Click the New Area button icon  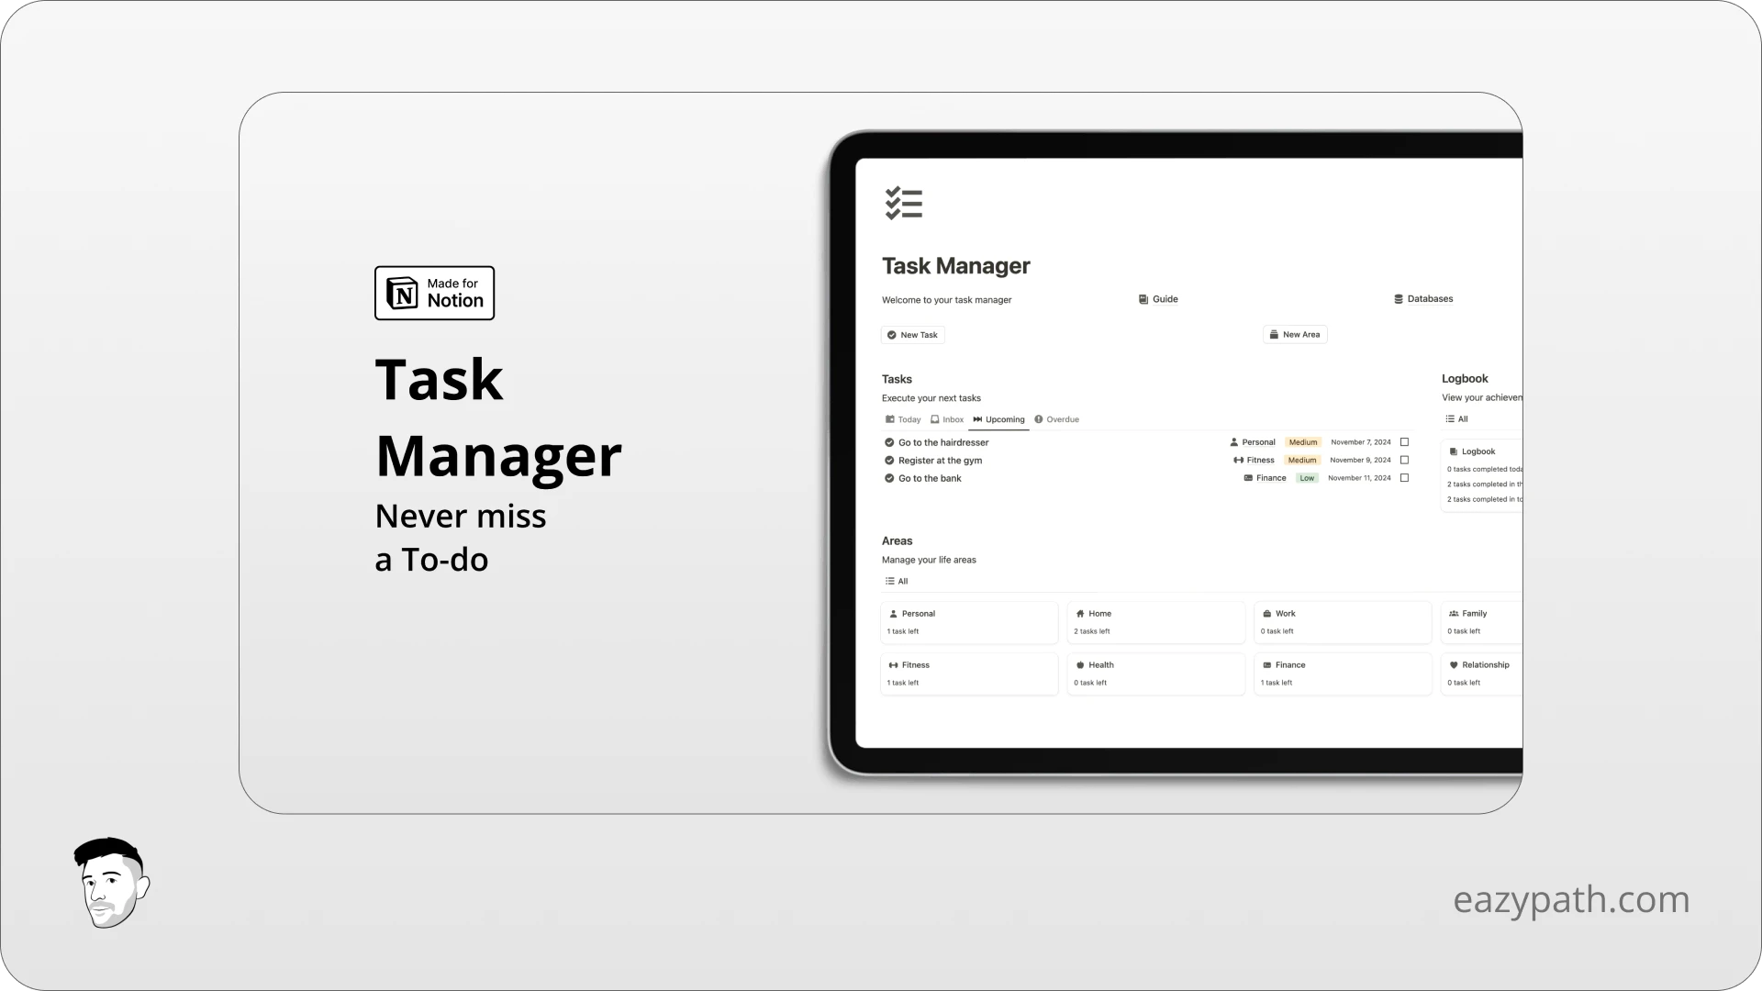point(1276,334)
